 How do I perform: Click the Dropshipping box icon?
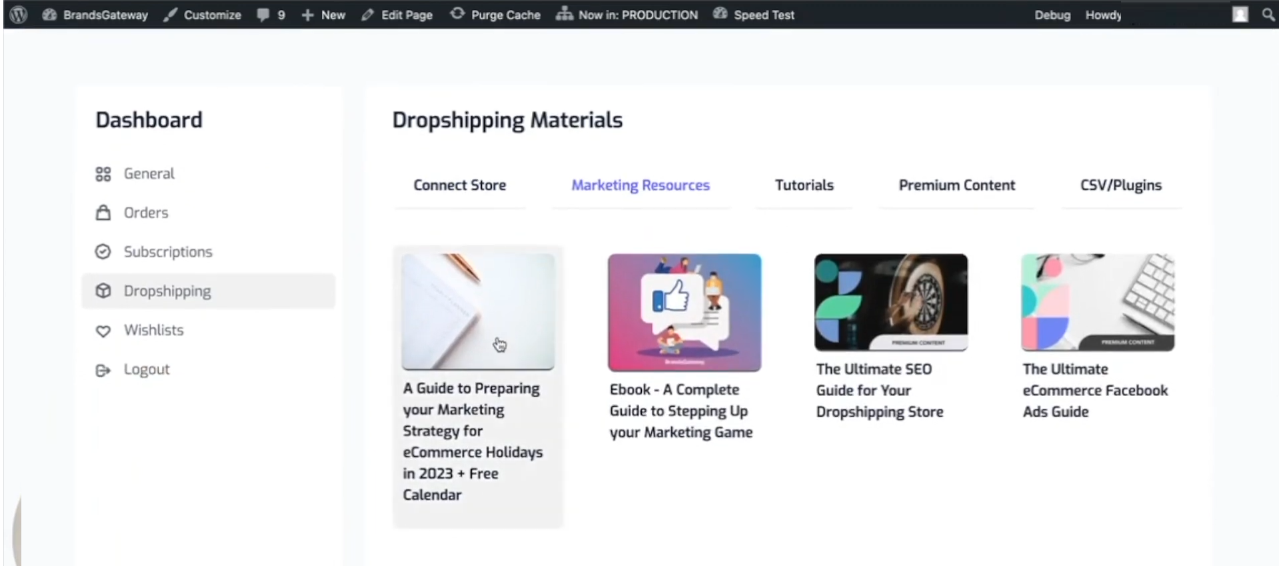click(x=103, y=291)
